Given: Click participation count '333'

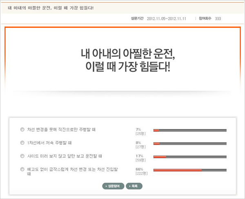Looking at the screenshot, I should (x=218, y=19).
